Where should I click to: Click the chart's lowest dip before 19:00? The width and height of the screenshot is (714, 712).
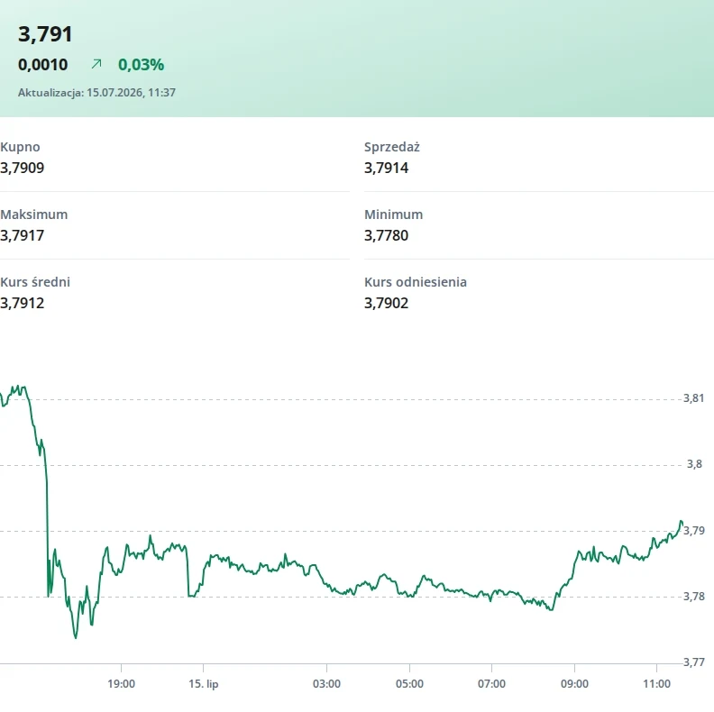(x=76, y=637)
